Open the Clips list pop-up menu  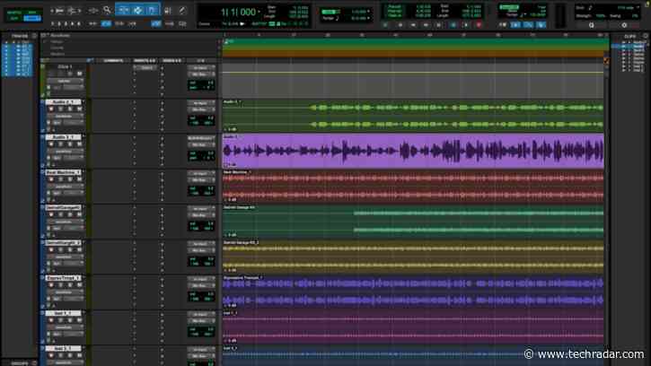pos(645,36)
